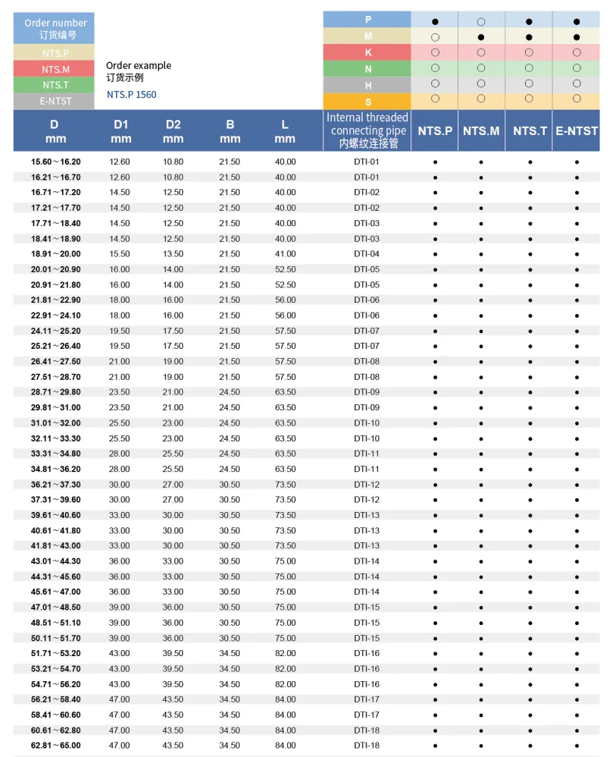The height and width of the screenshot is (757, 616).
Task: Click DTI-04 connecting pipe code
Action: click(367, 254)
